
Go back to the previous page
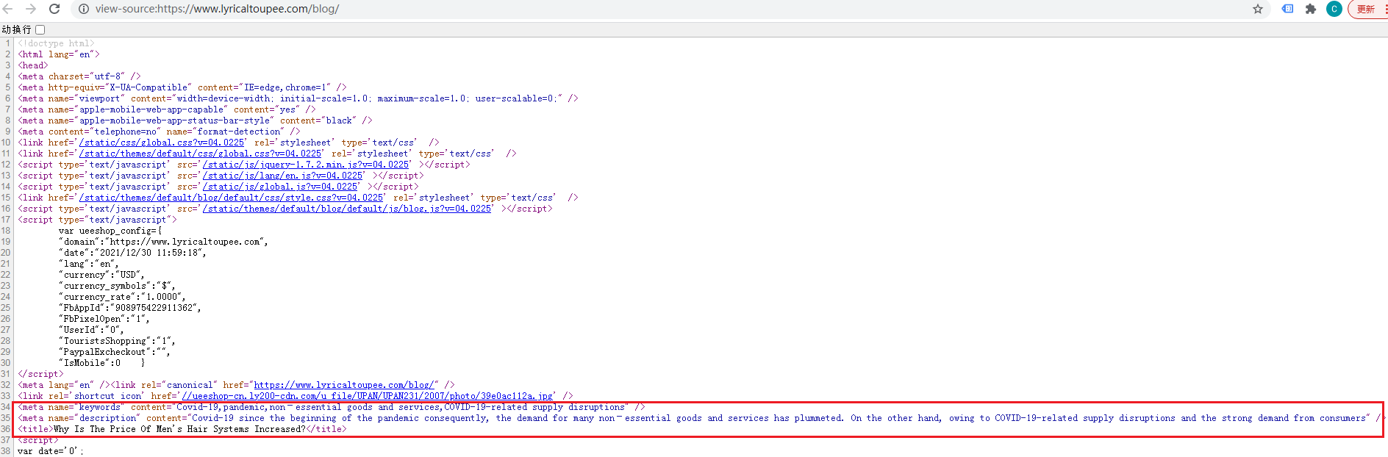click(x=8, y=9)
